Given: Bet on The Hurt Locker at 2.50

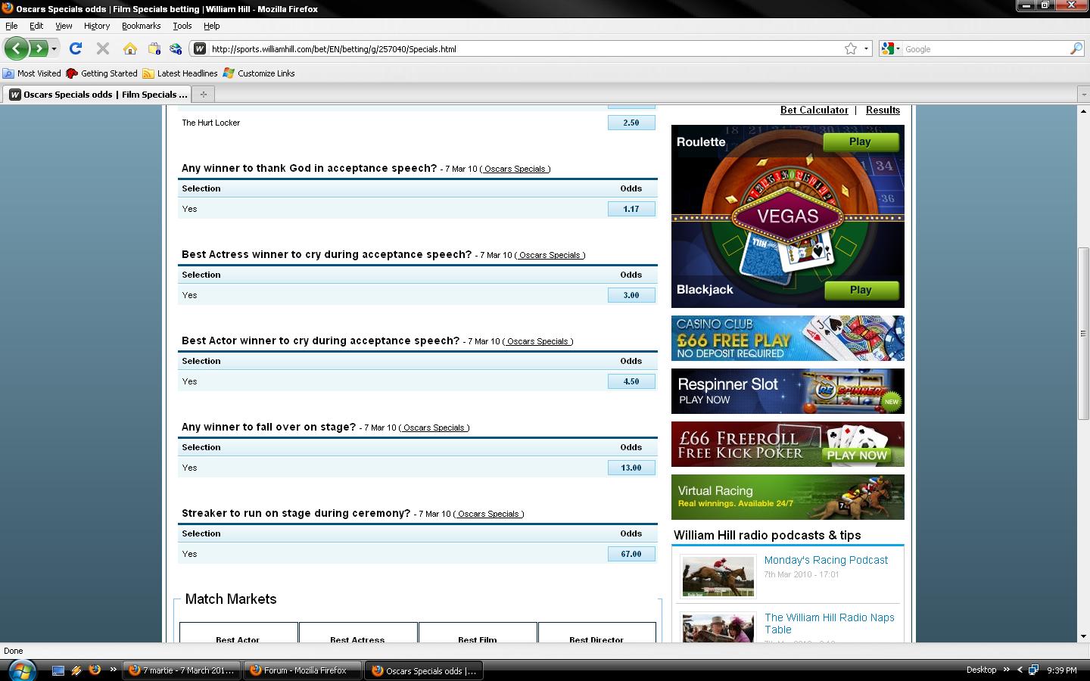Looking at the screenshot, I should pos(631,123).
